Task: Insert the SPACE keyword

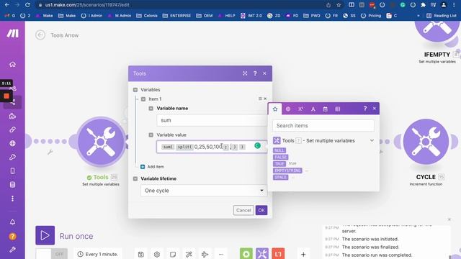Action: [x=280, y=178]
